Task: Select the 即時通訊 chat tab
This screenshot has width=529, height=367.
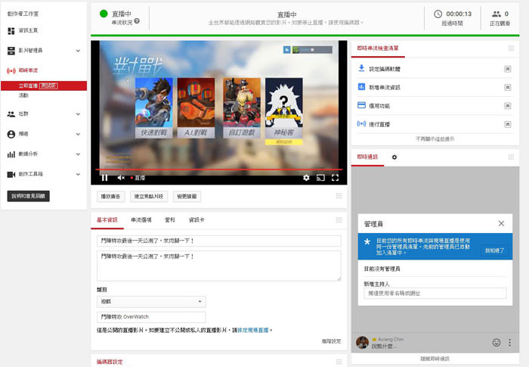Action: coord(367,157)
